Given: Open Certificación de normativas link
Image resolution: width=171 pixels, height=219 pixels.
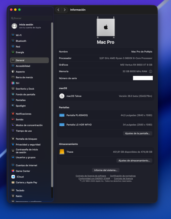Looking at the screenshot, I should pos(123,176).
